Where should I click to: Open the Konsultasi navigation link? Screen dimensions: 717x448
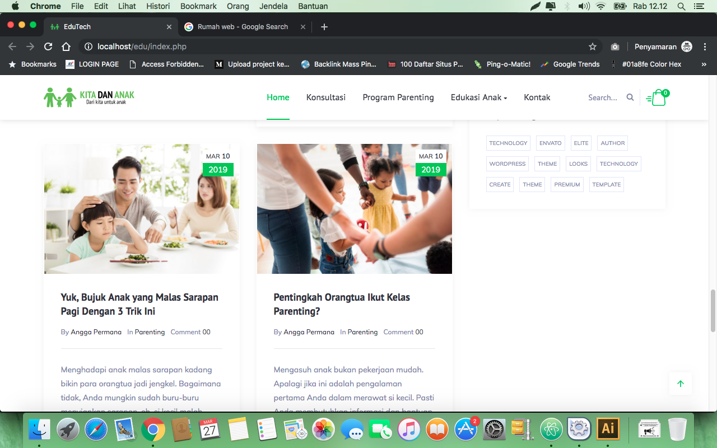click(325, 97)
